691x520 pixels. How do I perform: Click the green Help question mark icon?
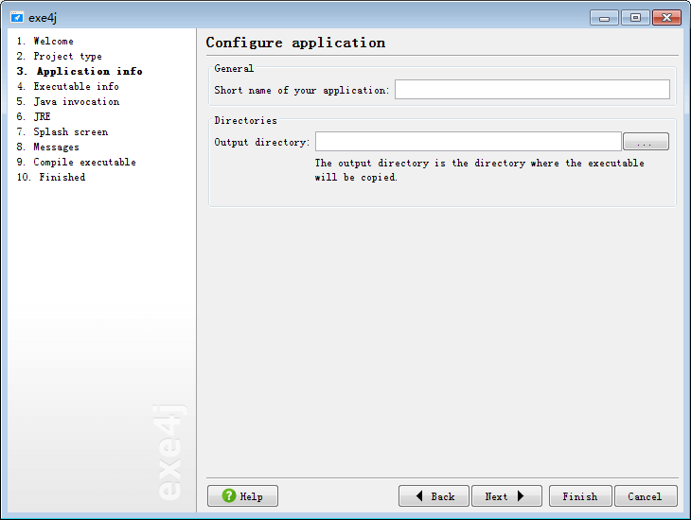tap(229, 495)
